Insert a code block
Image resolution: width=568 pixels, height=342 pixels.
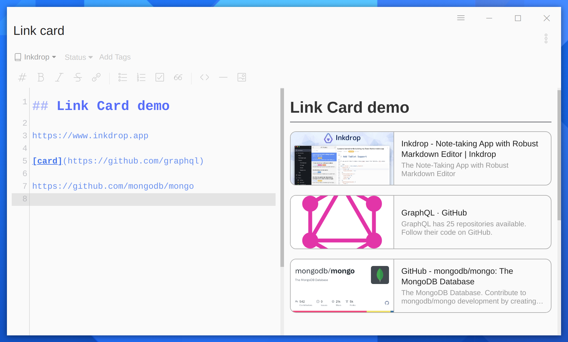tap(205, 78)
